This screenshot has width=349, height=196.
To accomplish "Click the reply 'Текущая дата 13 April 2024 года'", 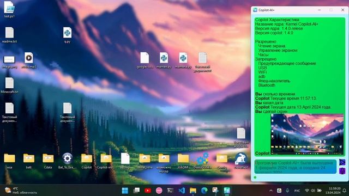I will click(x=300, y=107).
